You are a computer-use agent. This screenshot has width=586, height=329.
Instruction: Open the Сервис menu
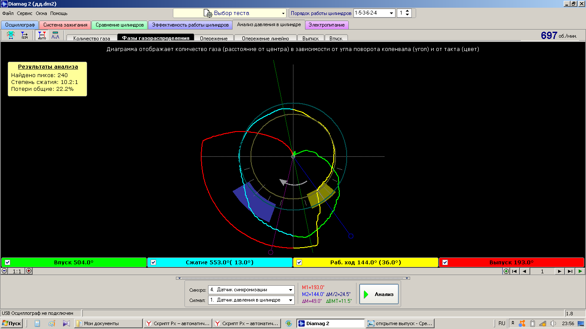click(25, 13)
